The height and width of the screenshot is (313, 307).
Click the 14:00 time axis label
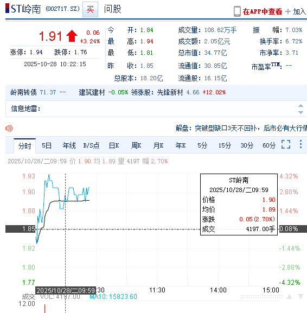pos(218,290)
